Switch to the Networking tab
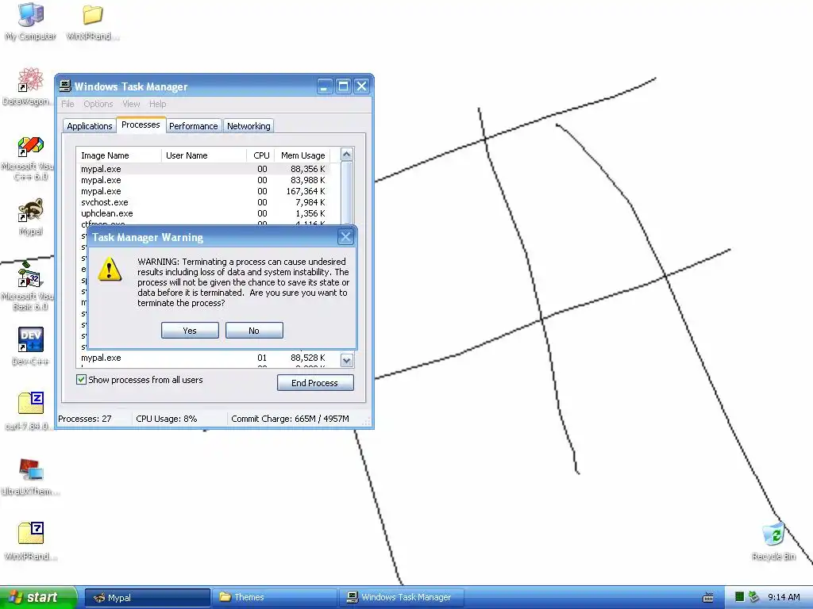Viewport: 813px width, 609px height. pos(249,126)
